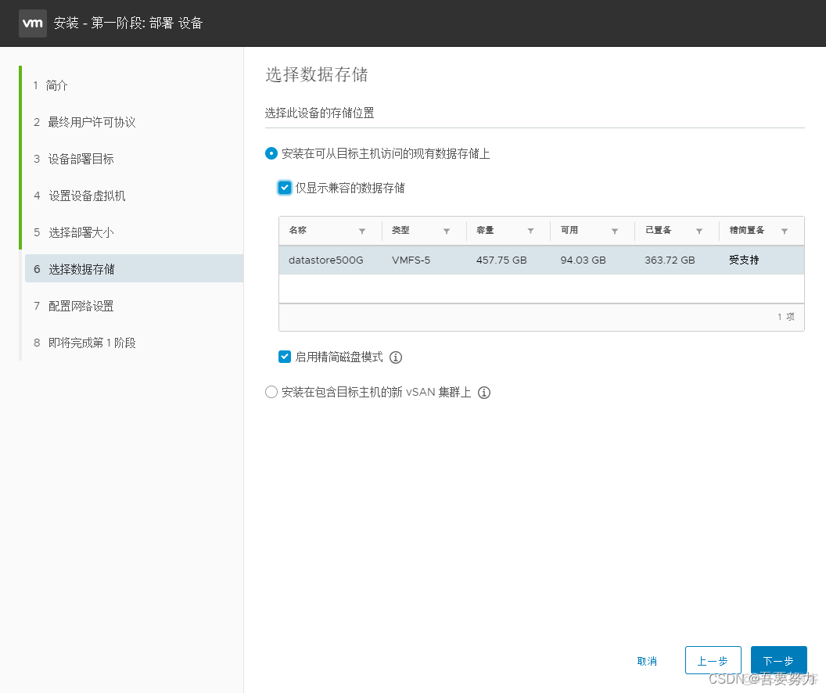Click the 1 项 count in table footer
Viewport: 826px width, 693px height.
coord(785,317)
